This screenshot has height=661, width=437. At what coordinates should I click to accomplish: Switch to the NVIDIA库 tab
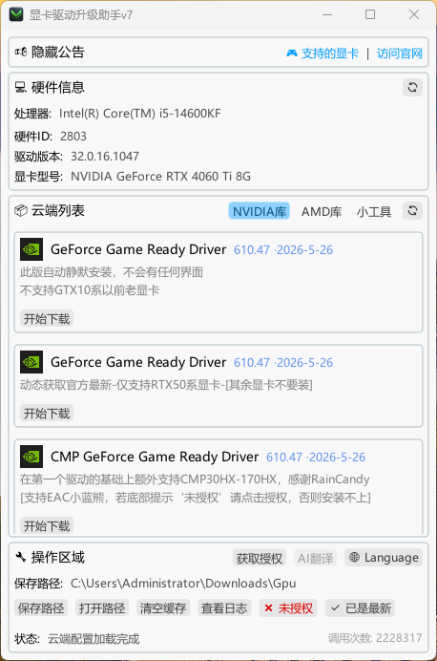(x=260, y=211)
